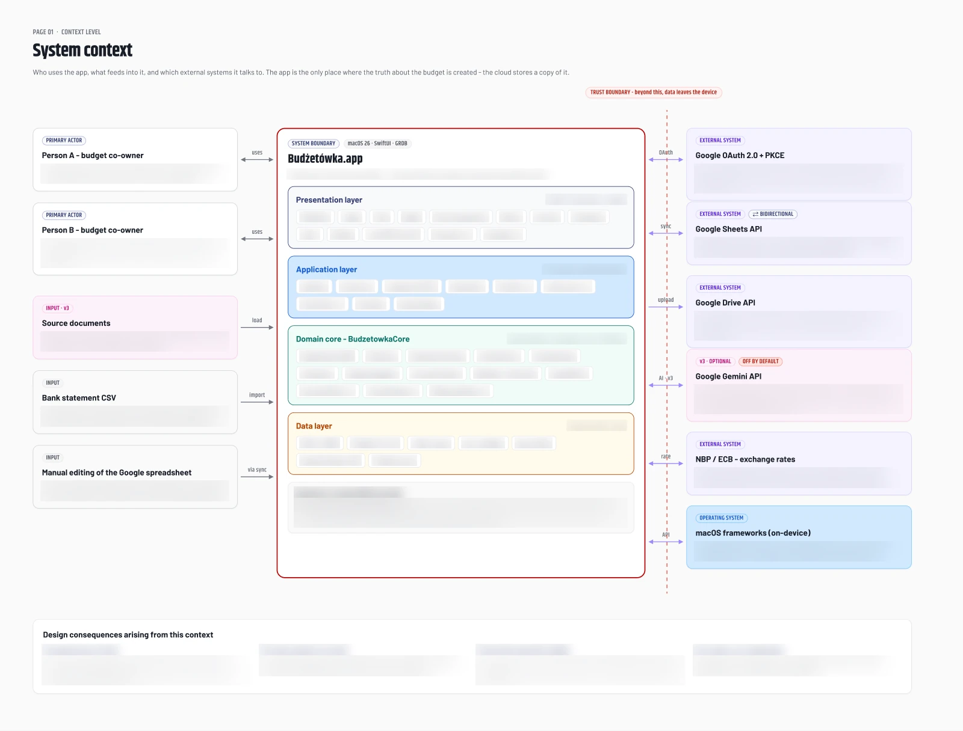Click INPUT badge on Bank statement CSV card
The image size is (963, 731).
53,383
